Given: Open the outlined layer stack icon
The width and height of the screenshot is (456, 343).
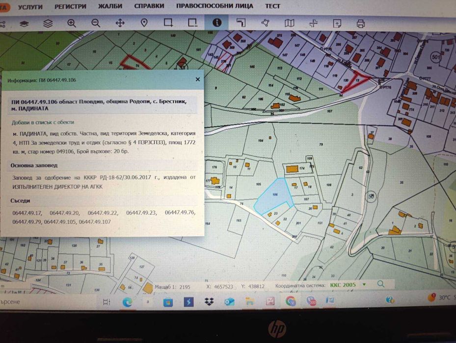Looking at the screenshot, I should coord(48,24).
